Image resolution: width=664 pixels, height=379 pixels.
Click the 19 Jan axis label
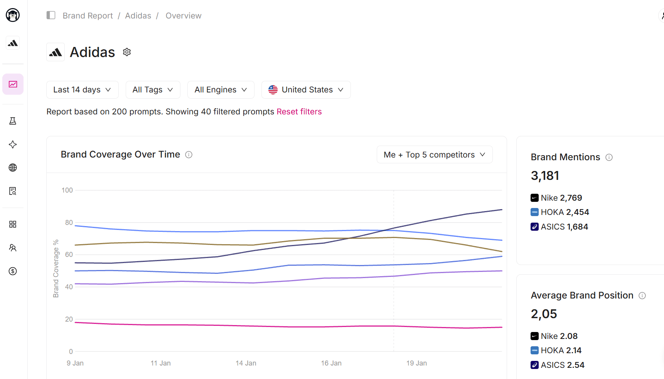pos(416,363)
